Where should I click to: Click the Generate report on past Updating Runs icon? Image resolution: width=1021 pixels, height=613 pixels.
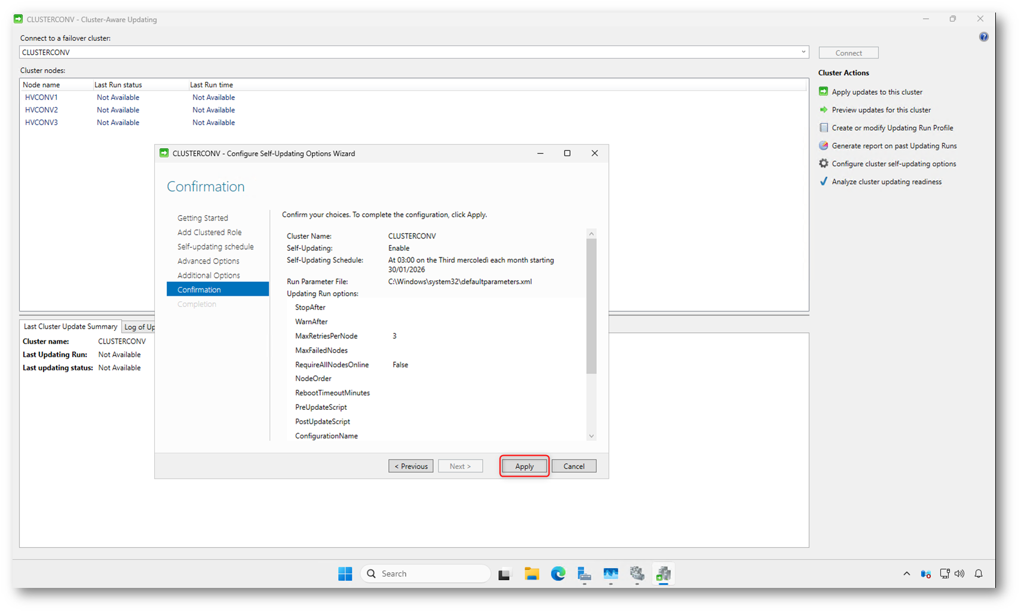click(x=823, y=146)
